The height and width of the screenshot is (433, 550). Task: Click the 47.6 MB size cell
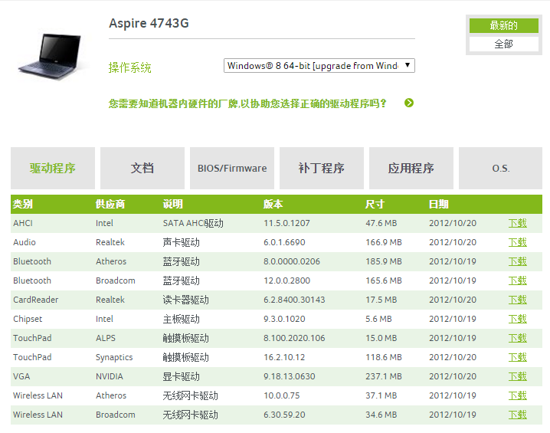(x=381, y=223)
